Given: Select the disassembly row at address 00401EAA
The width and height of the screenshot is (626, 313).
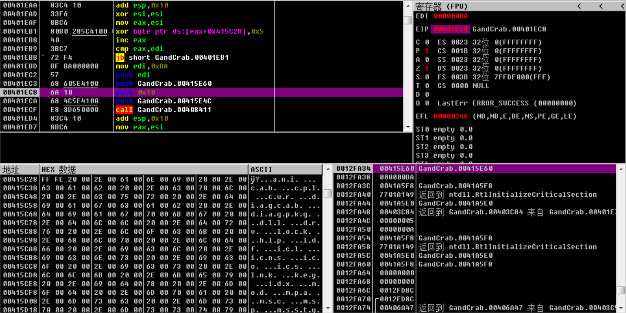Looking at the screenshot, I should point(202,5).
